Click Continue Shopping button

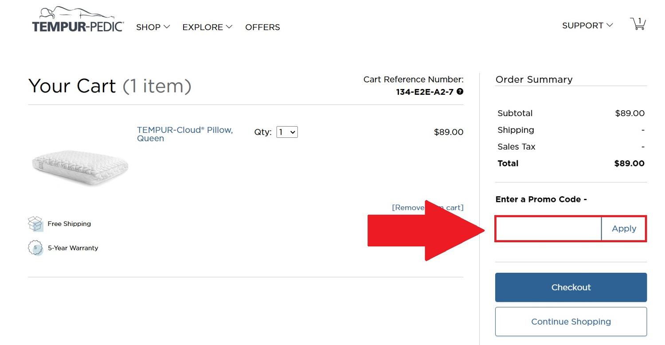571,322
